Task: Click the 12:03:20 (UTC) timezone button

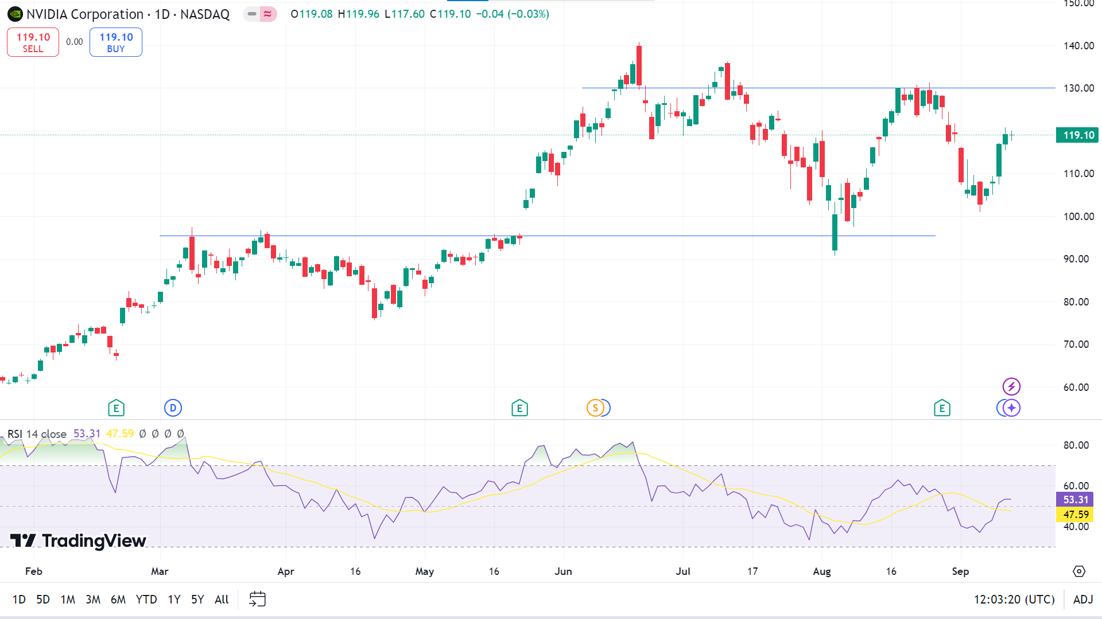Action: [x=1014, y=600]
